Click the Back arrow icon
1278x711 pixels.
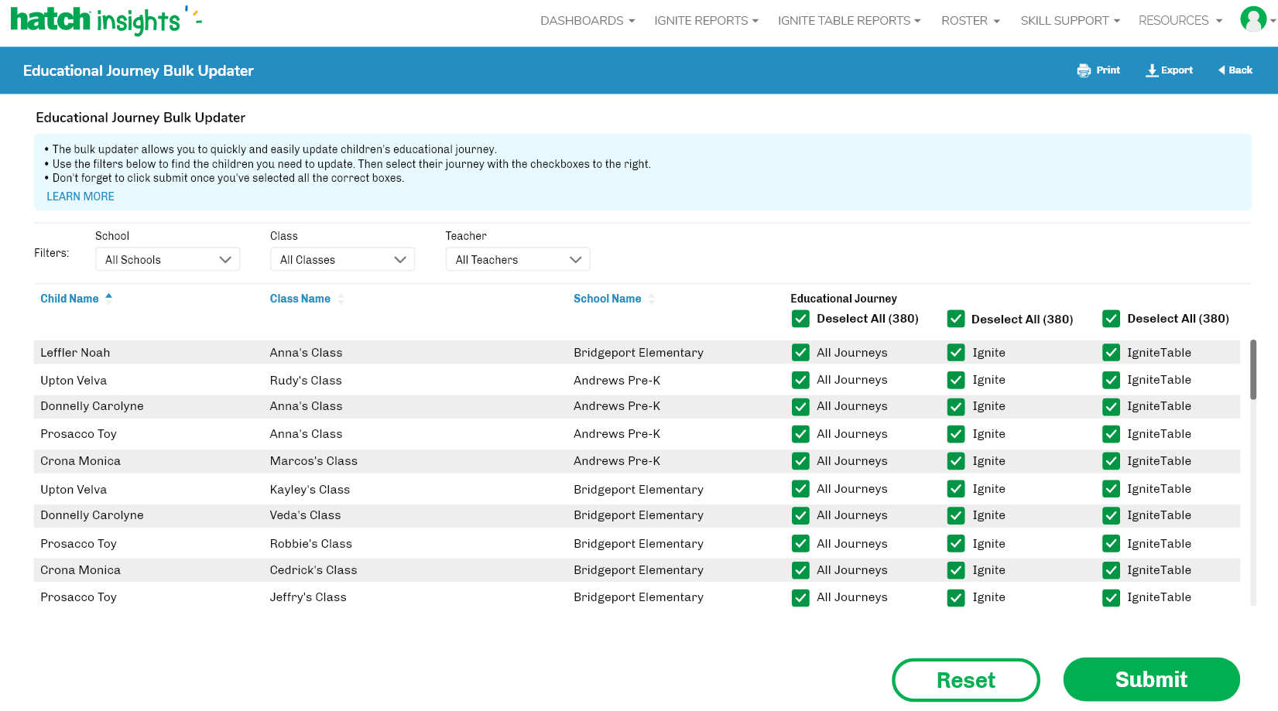[1221, 70]
